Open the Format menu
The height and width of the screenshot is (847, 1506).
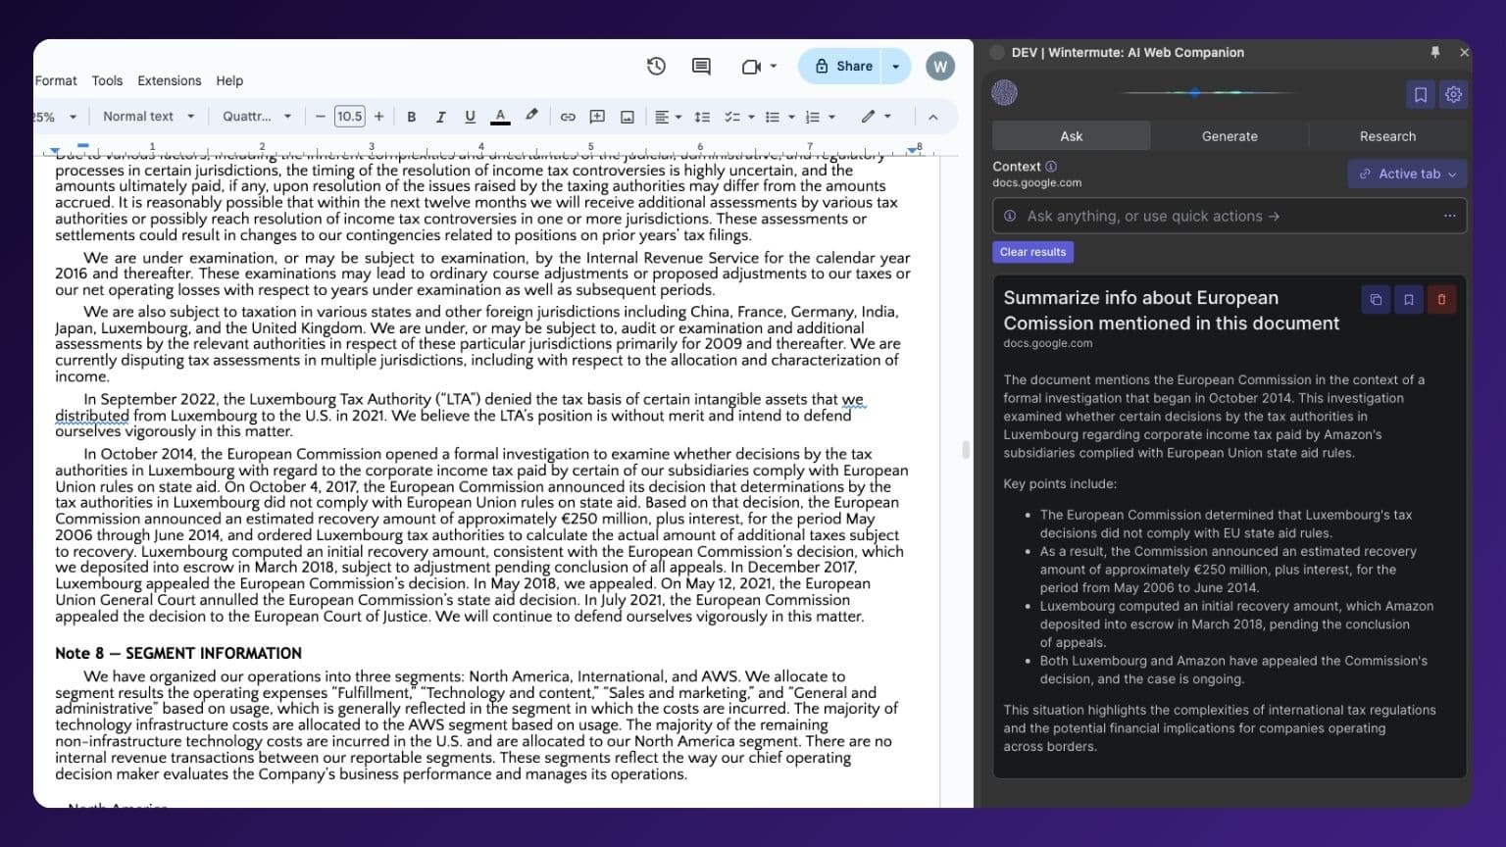[56, 80]
